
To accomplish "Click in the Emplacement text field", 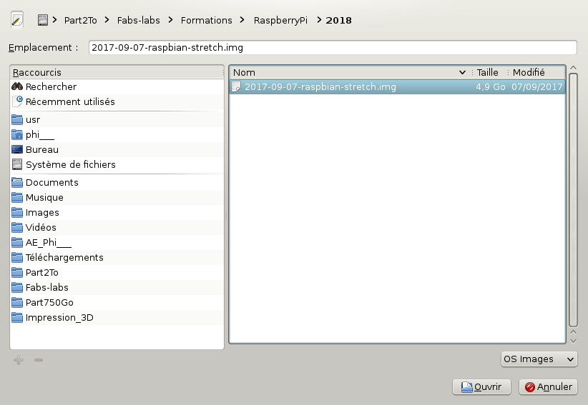I will [332, 47].
